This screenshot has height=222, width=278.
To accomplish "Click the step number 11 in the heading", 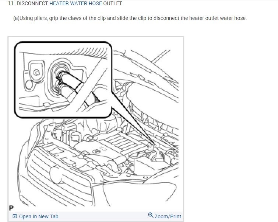I will coord(11,3).
